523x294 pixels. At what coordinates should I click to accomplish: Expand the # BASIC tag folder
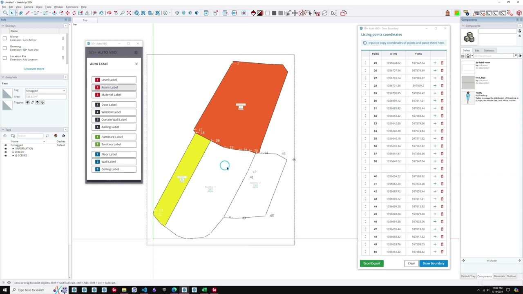[13, 152]
